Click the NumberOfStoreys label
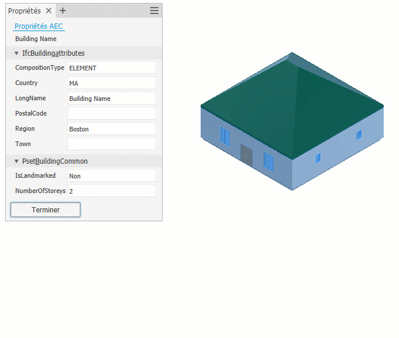 click(40, 191)
